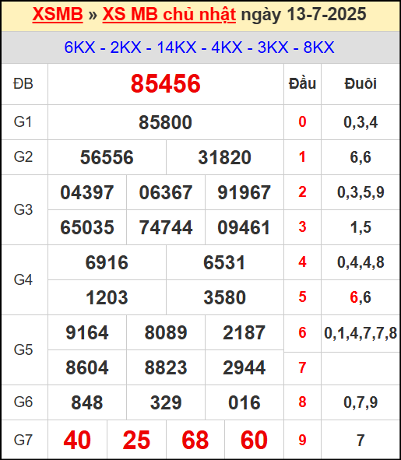
Task: Select the G5 number 8089
Action: [x=166, y=332]
